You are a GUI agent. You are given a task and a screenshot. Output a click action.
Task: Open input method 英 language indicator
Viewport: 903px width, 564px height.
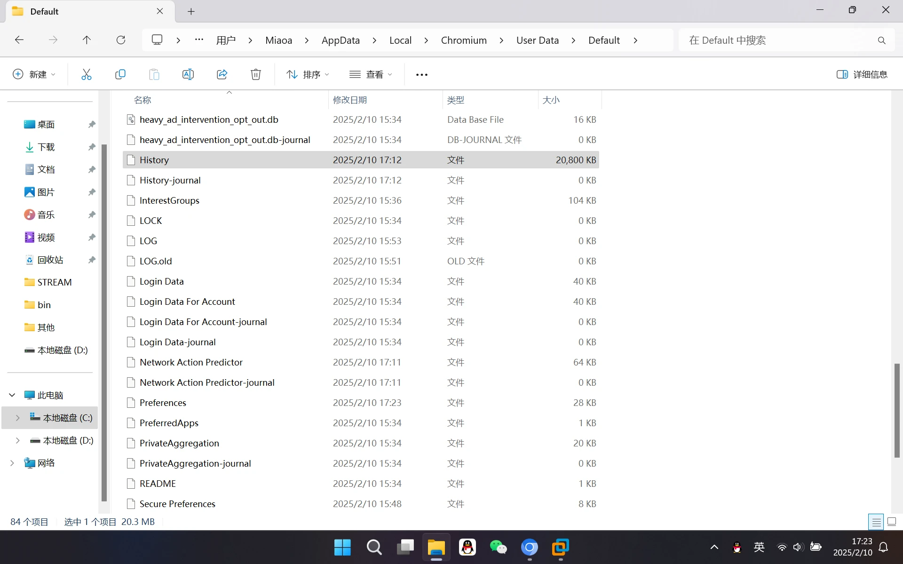click(759, 547)
